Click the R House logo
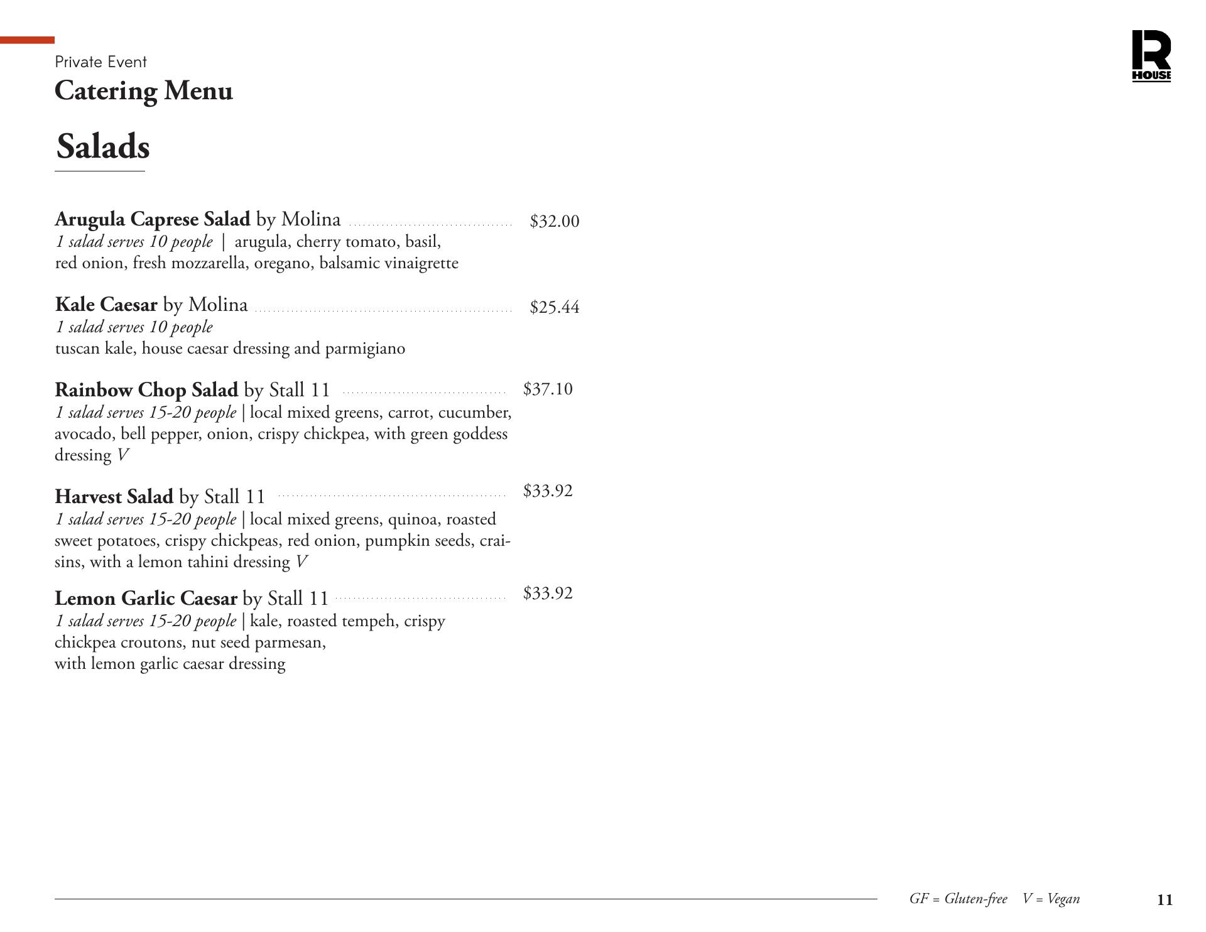This screenshot has height=932, width=1206. (1151, 56)
